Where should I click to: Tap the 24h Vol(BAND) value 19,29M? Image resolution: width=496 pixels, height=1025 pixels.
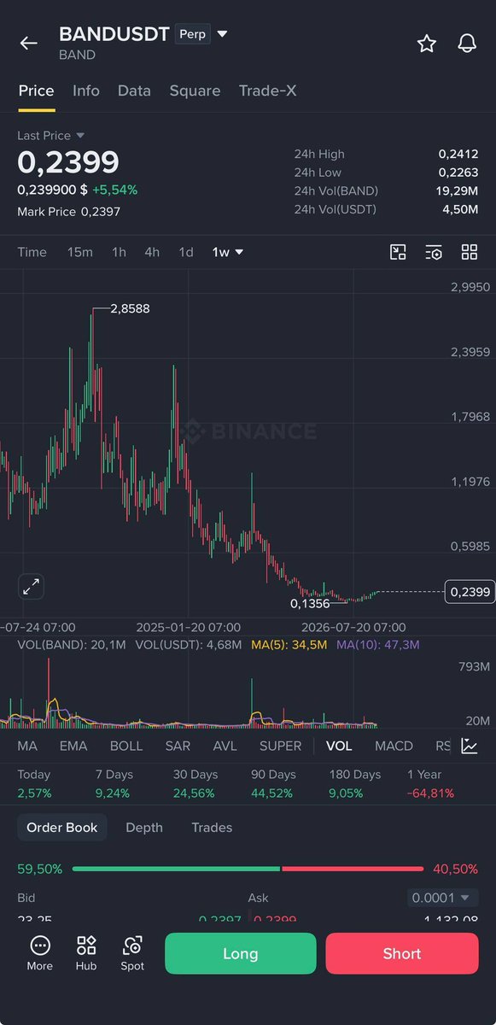457,190
